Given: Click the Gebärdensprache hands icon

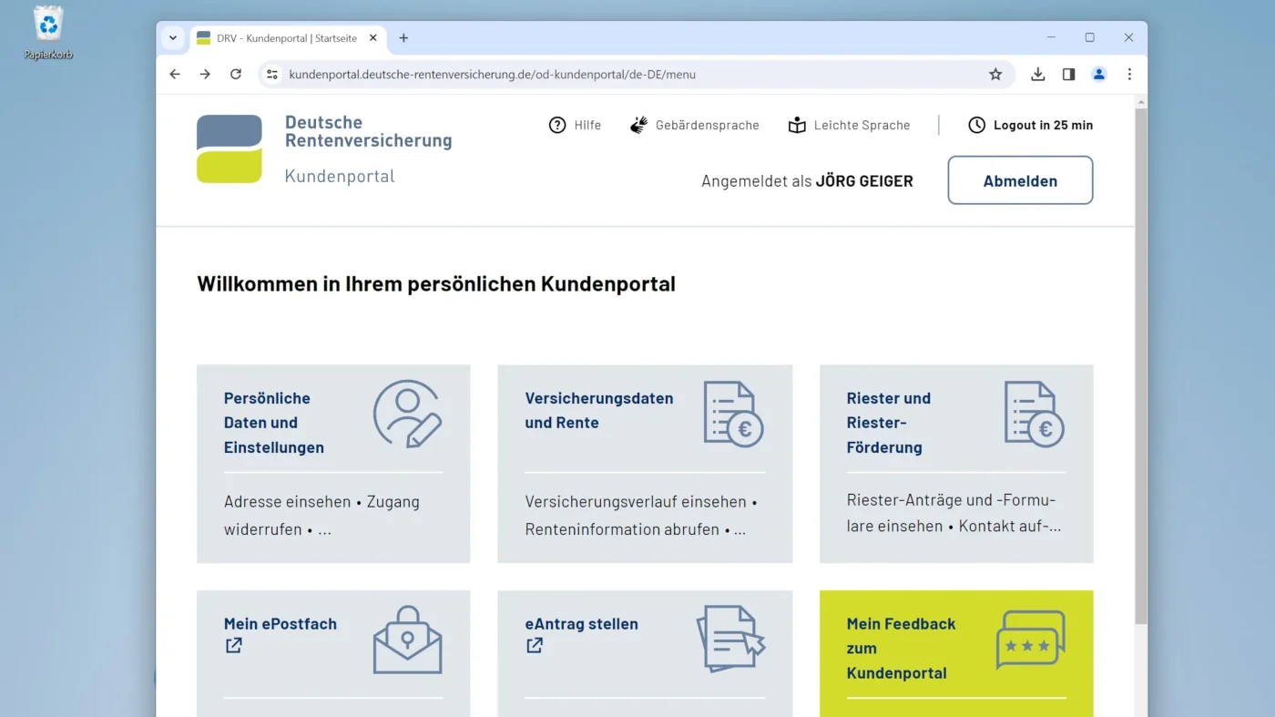Looking at the screenshot, I should (x=639, y=125).
